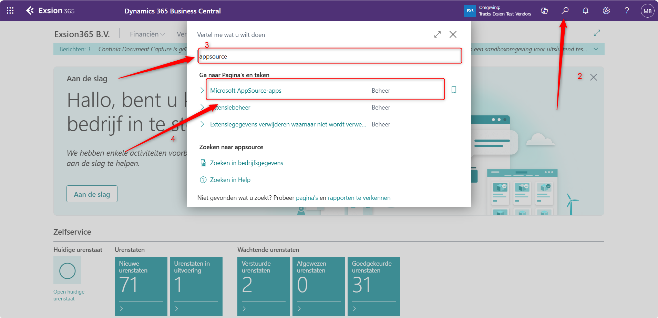658x318 pixels.
Task: Open Afgewezen urenstaten tile arrow
Action: coord(299,309)
